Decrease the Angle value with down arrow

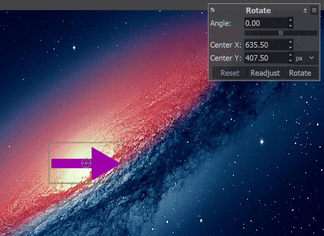290,26
